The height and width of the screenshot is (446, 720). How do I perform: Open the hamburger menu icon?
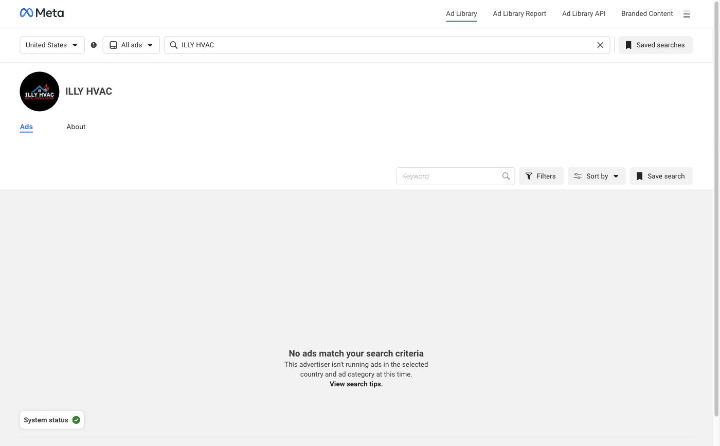point(687,14)
